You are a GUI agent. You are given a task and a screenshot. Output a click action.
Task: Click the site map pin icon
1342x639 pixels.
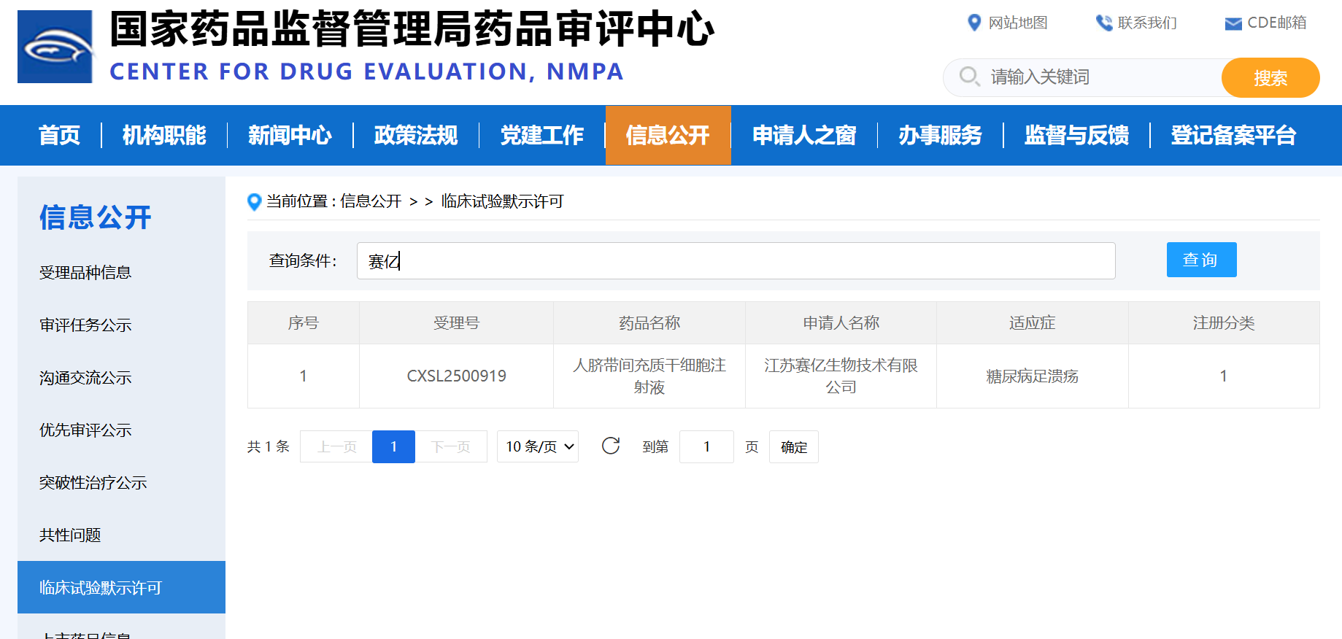point(973,23)
